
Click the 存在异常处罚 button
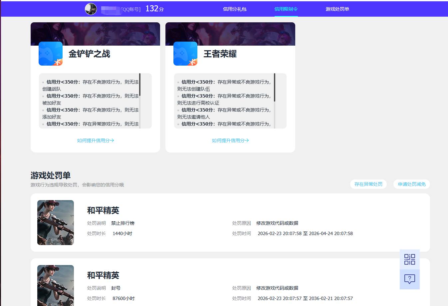[x=368, y=184]
